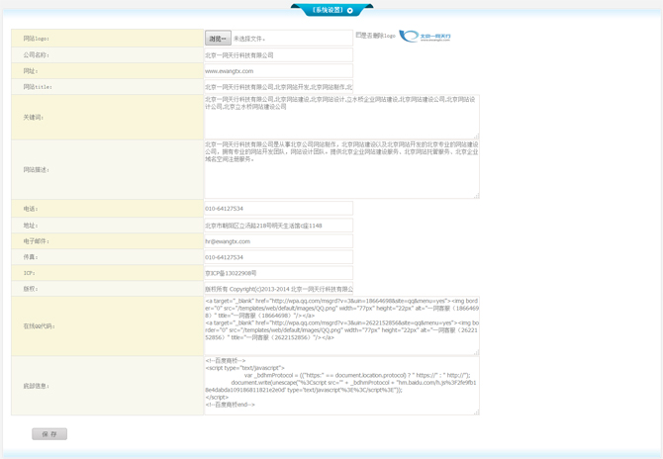Click the 删除logo text beside the logo

(x=379, y=36)
